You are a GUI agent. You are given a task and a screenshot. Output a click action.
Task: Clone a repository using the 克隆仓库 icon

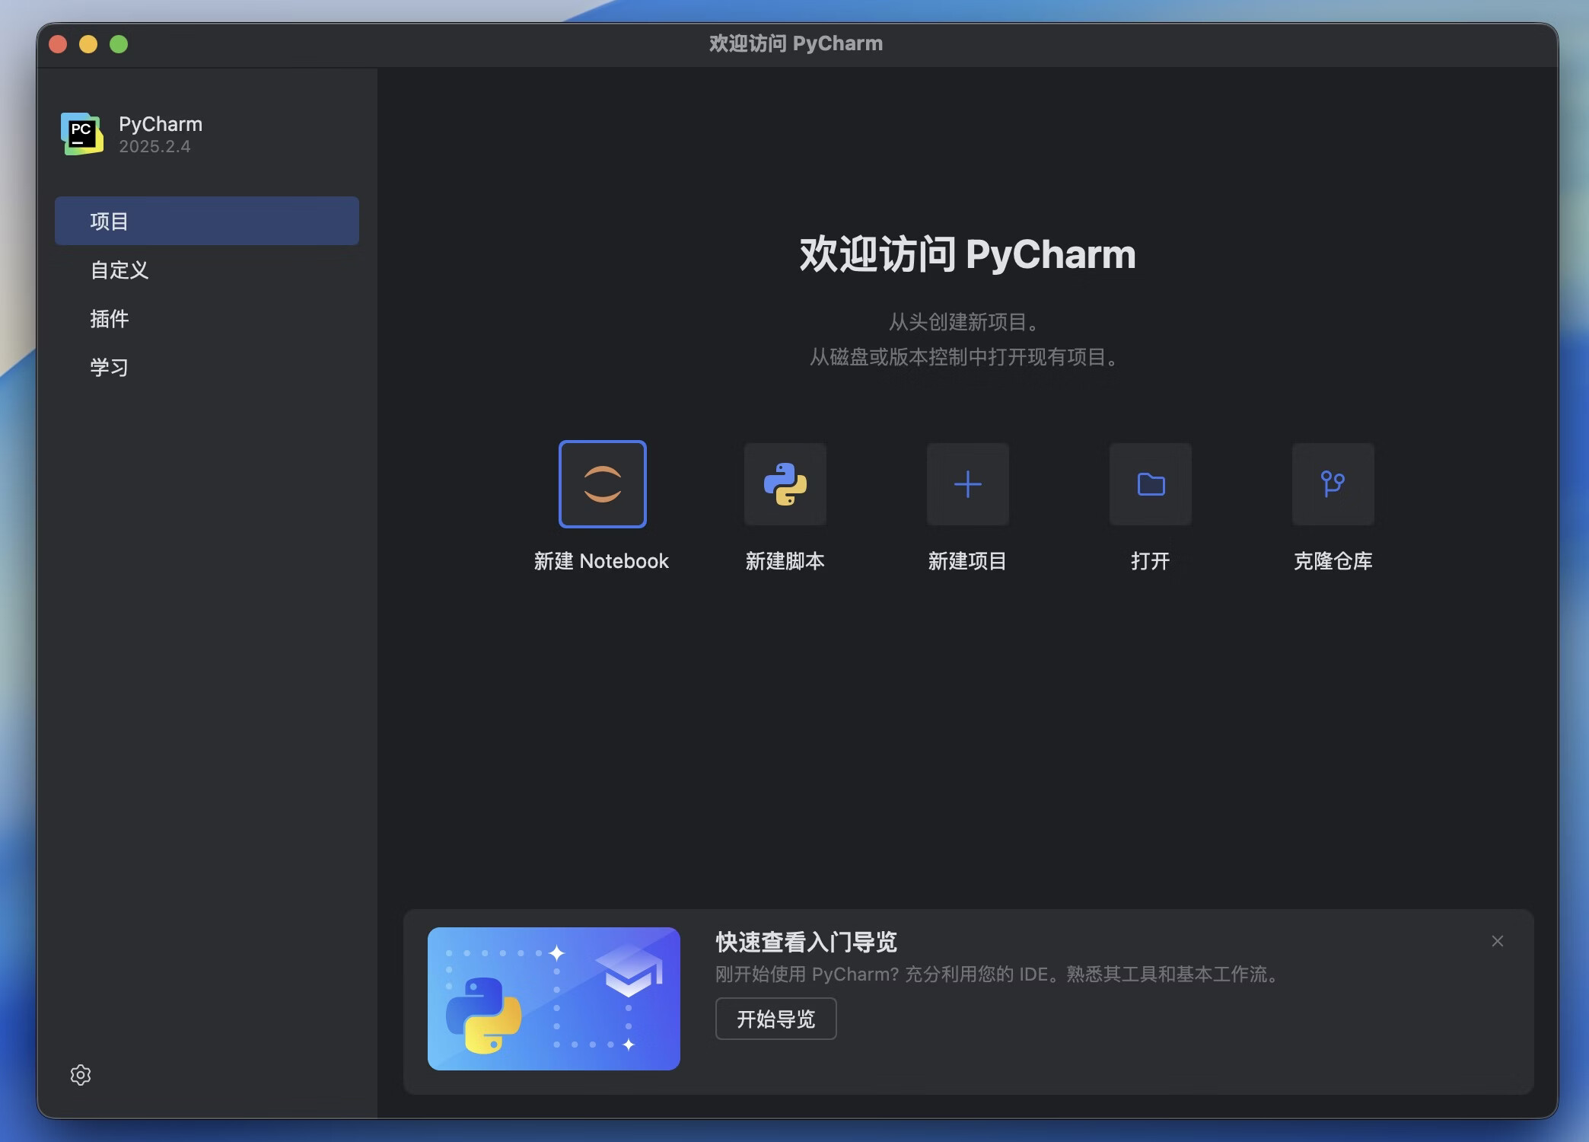1333,484
